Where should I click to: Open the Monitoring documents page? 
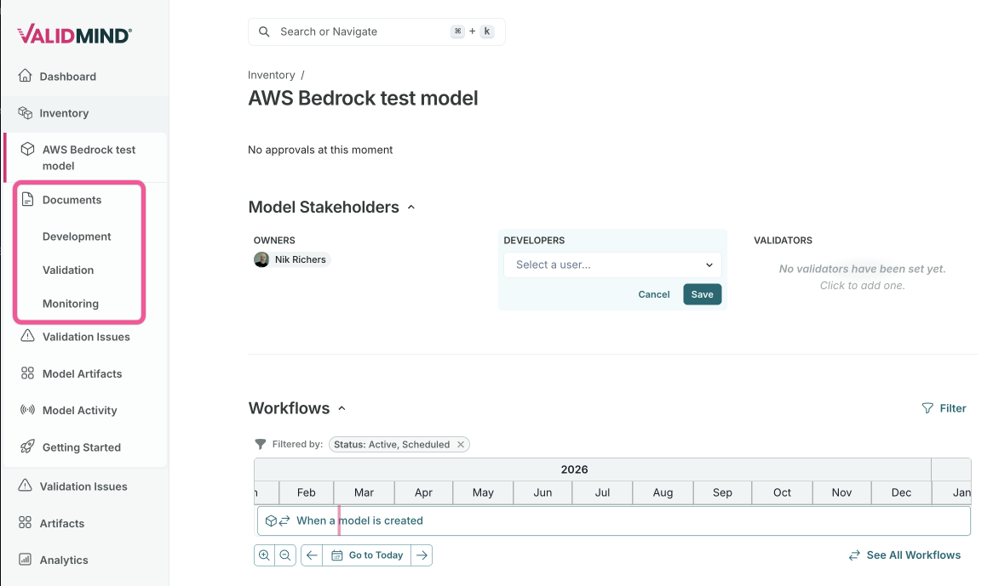tap(71, 304)
